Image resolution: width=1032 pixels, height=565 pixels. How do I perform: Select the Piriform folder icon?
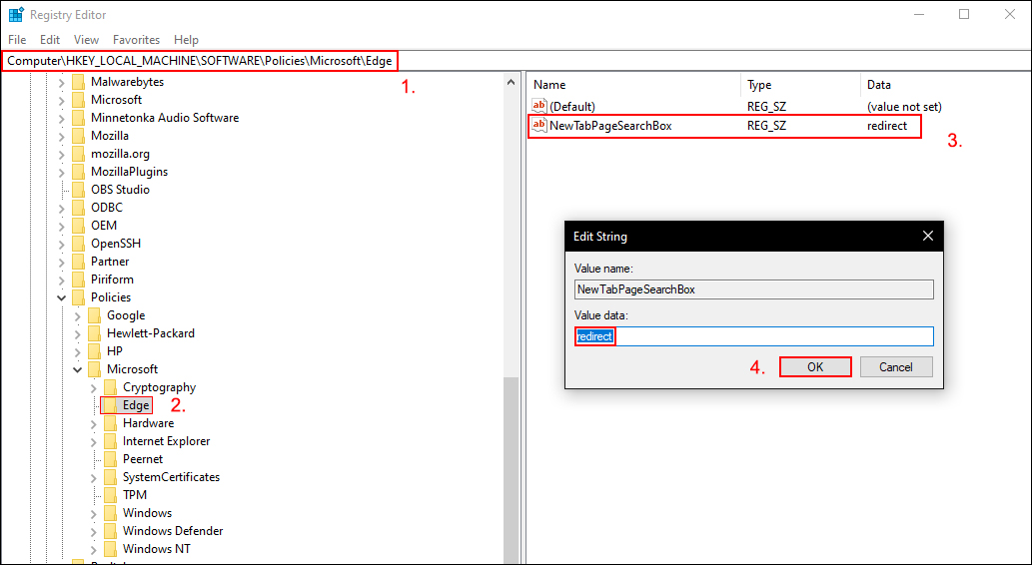[79, 279]
